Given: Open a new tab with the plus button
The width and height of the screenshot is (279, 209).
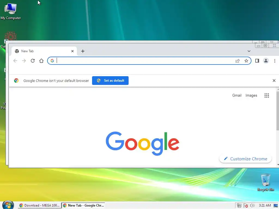Looking at the screenshot, I should click(x=83, y=51).
